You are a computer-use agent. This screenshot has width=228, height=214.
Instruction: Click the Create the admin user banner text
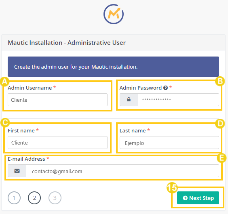(76, 67)
